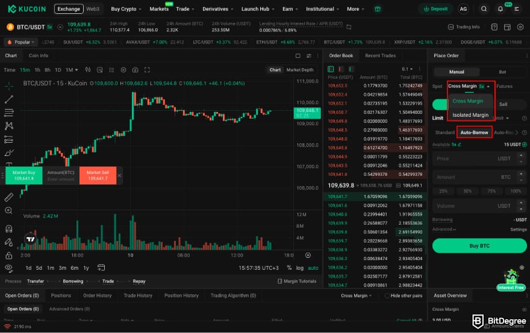The height and width of the screenshot is (333, 530).
Task: Open the 0.1 price precision dropdown
Action: click(407, 69)
